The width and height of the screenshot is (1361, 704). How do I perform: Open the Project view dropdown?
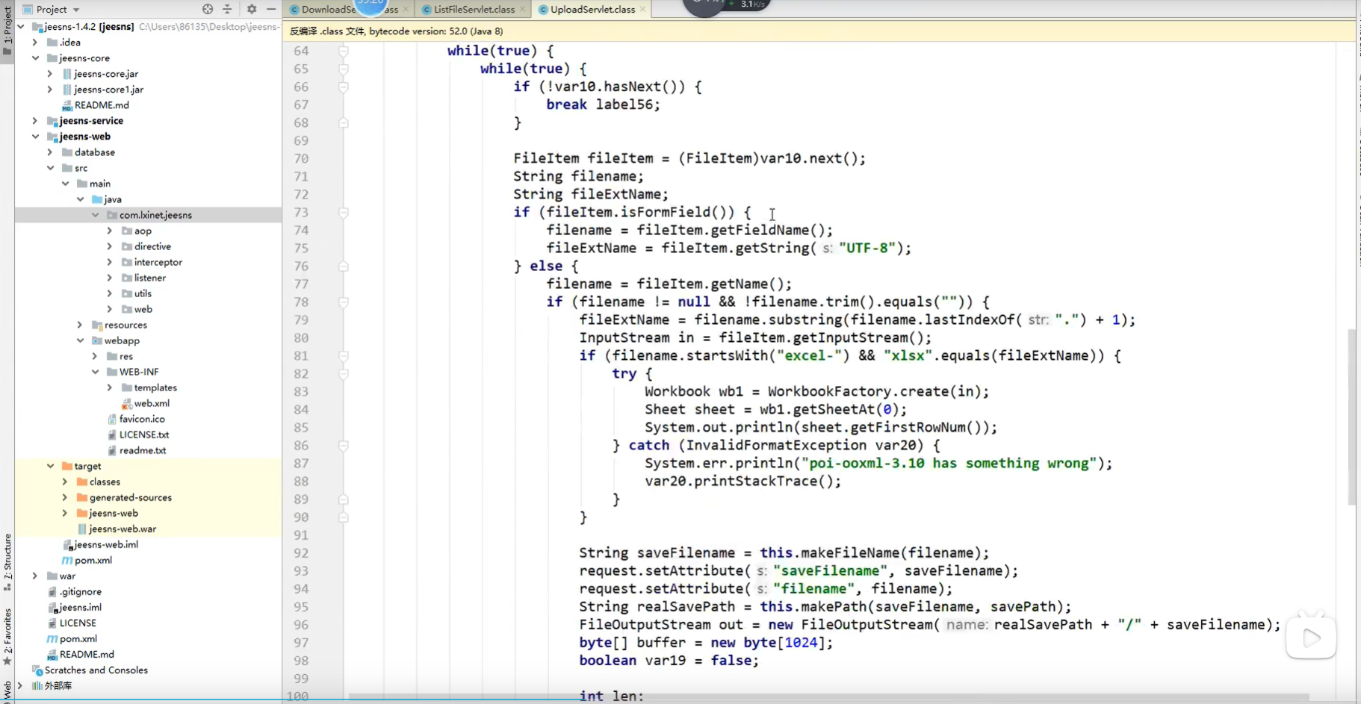52,9
